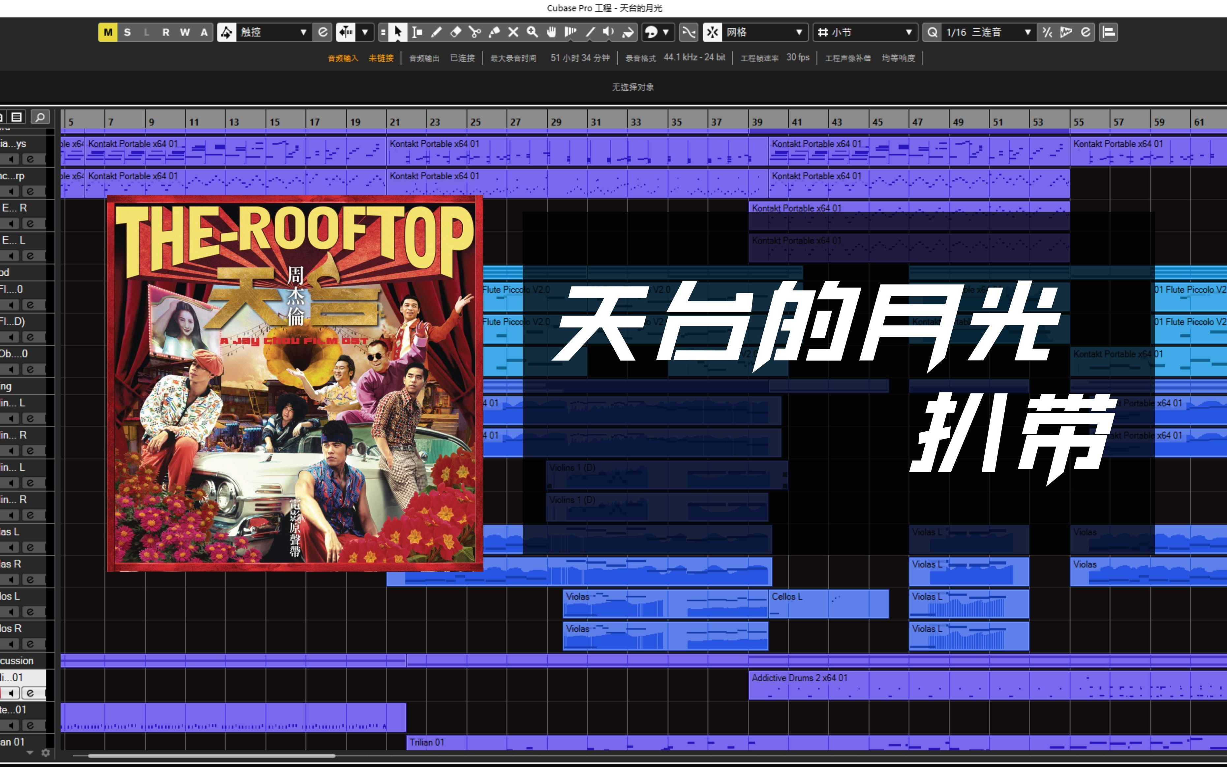Open the quantize preset 1/16 三连音 dropdown
This screenshot has width=1227, height=767.
coord(989,32)
